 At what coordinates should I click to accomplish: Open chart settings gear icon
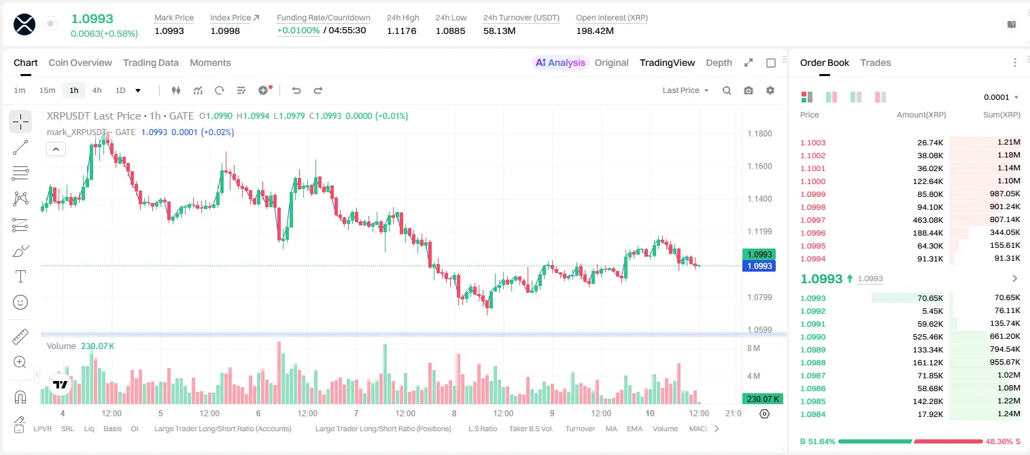tap(770, 90)
